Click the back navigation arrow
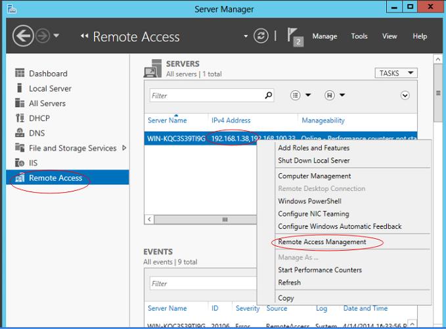The height and width of the screenshot is (329, 446). [x=22, y=36]
